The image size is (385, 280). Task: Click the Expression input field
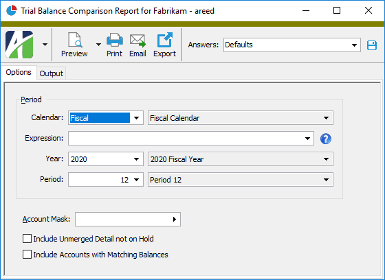tap(191, 138)
